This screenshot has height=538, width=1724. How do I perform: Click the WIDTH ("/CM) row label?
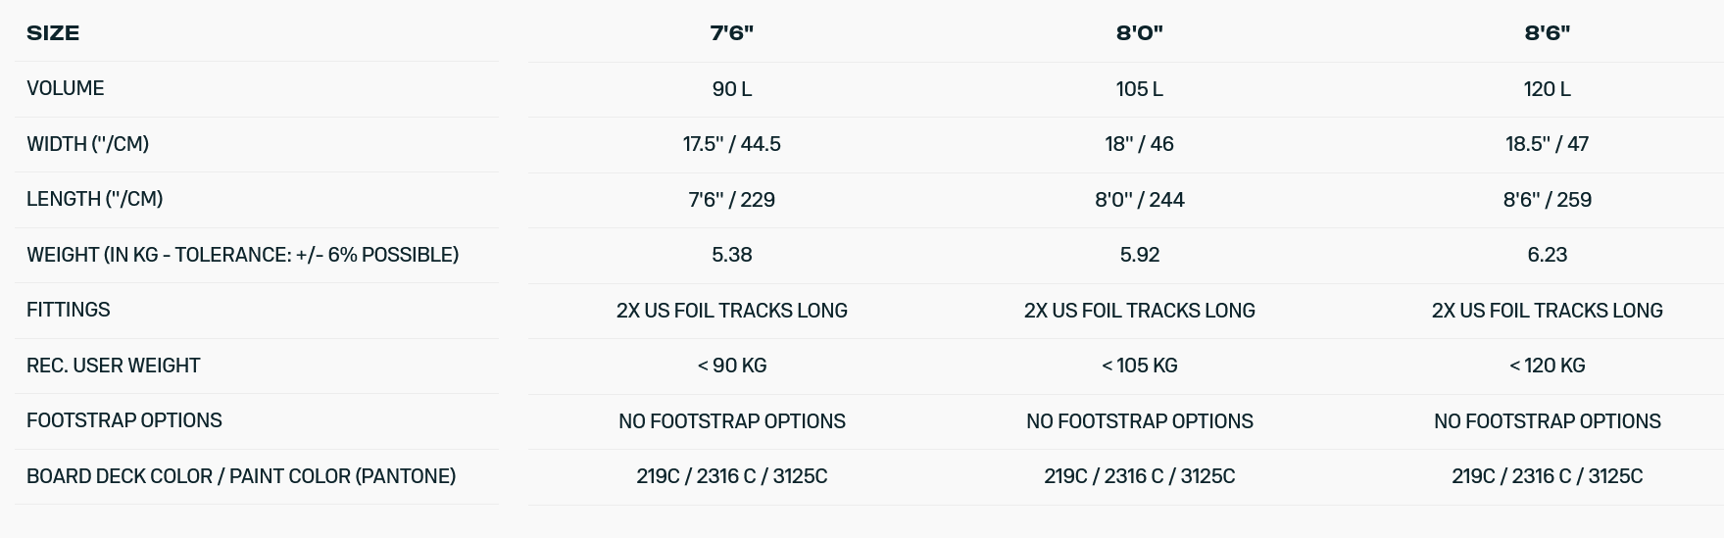[88, 144]
